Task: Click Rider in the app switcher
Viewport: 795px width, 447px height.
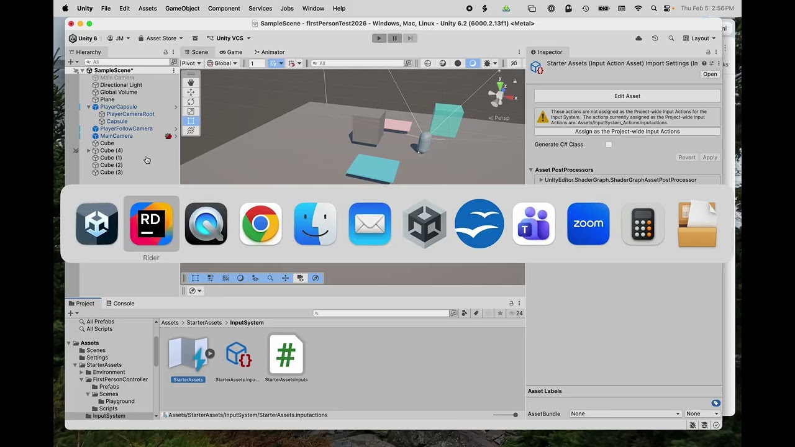Action: (x=152, y=223)
